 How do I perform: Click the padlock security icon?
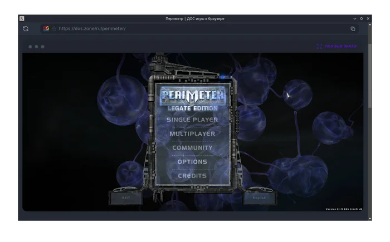53,28
